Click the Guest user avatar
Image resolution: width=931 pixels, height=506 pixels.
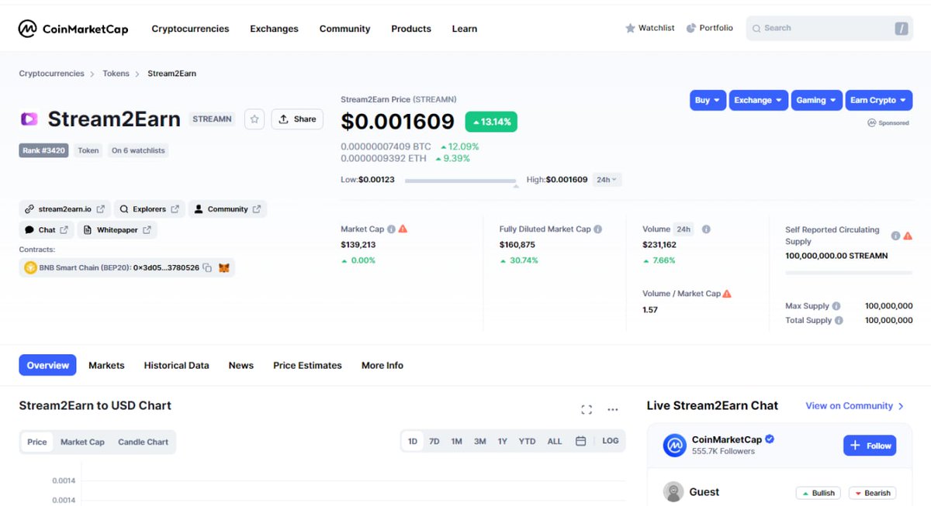point(673,492)
